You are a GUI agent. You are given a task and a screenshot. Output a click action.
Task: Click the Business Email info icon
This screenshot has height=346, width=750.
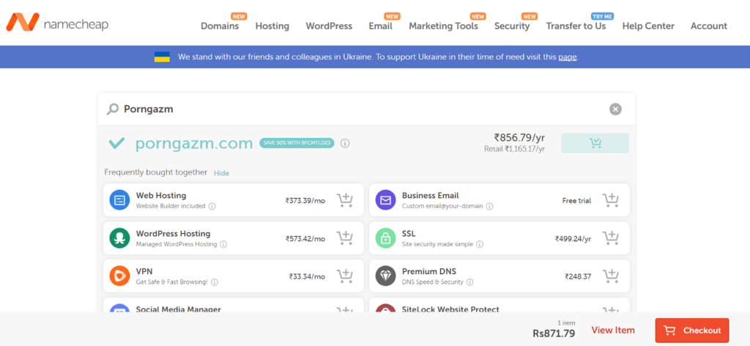point(489,206)
